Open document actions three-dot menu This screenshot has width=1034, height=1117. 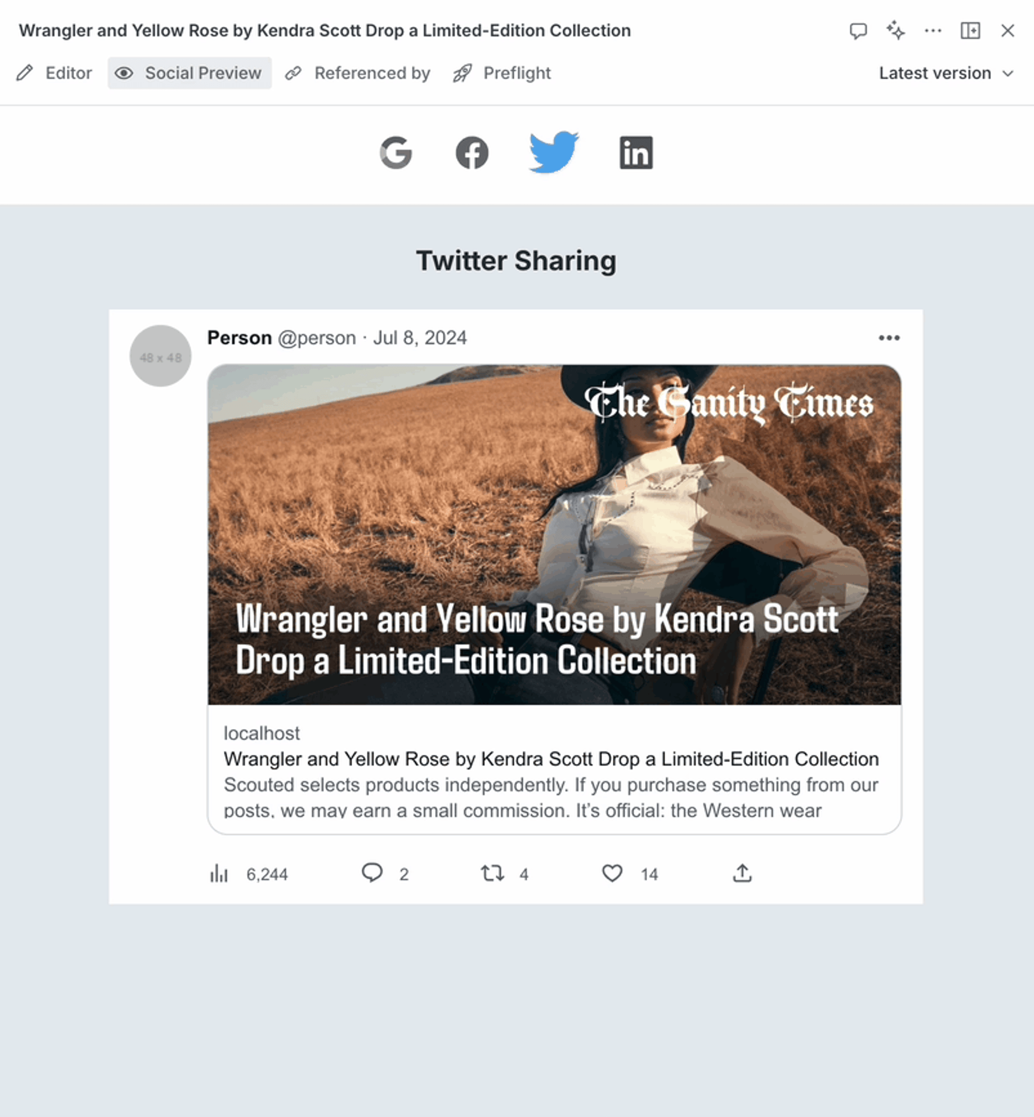pyautogui.click(x=933, y=31)
